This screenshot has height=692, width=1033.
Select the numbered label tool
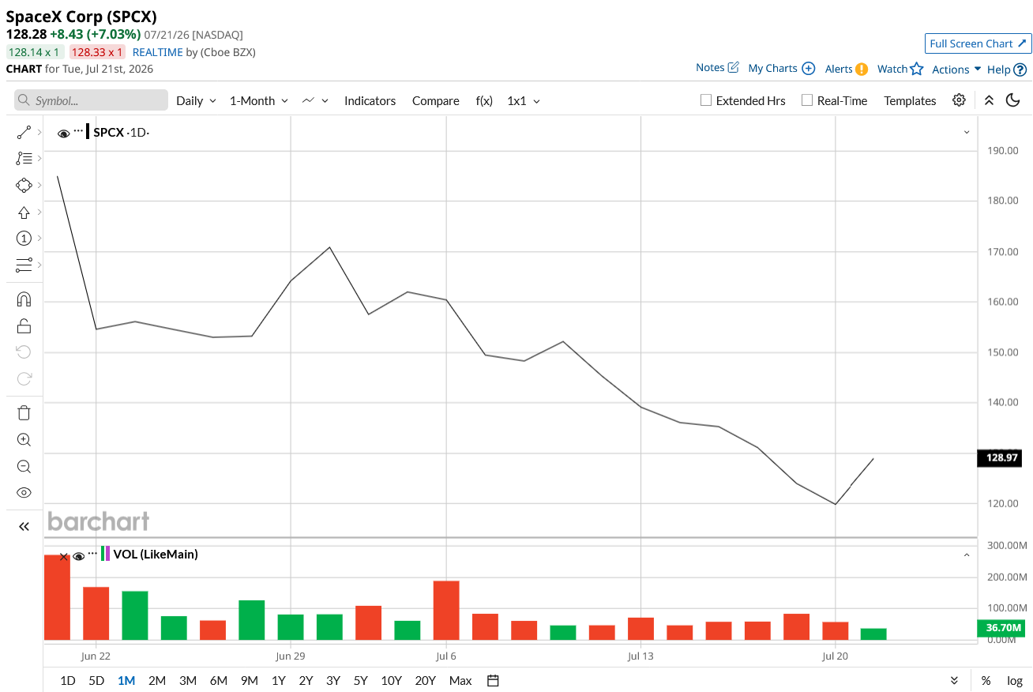[24, 238]
